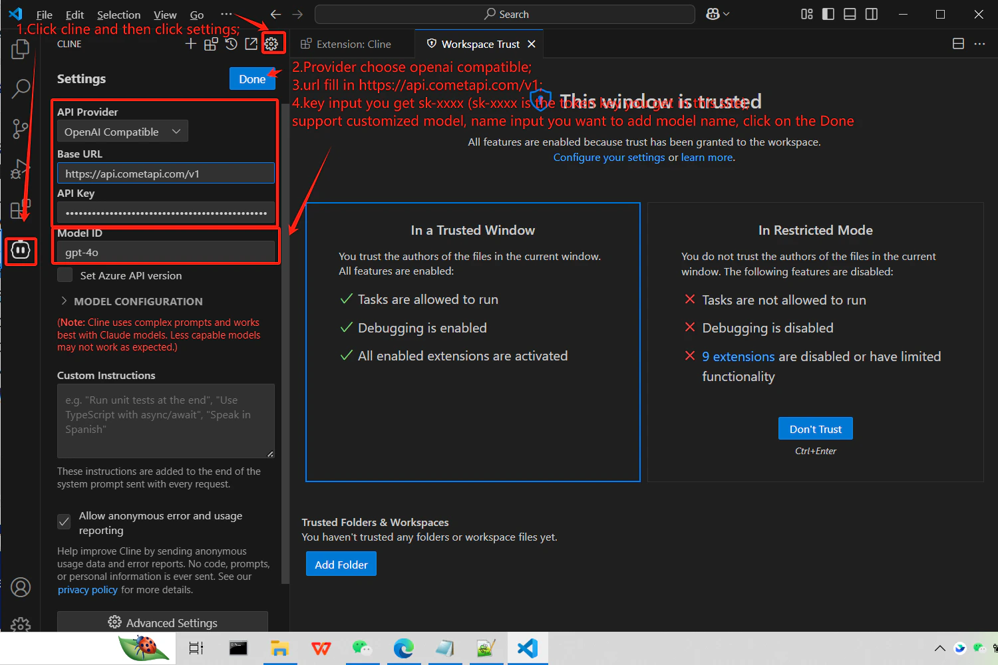This screenshot has width=998, height=665.
Task: Open the Selection menu
Action: (118, 14)
